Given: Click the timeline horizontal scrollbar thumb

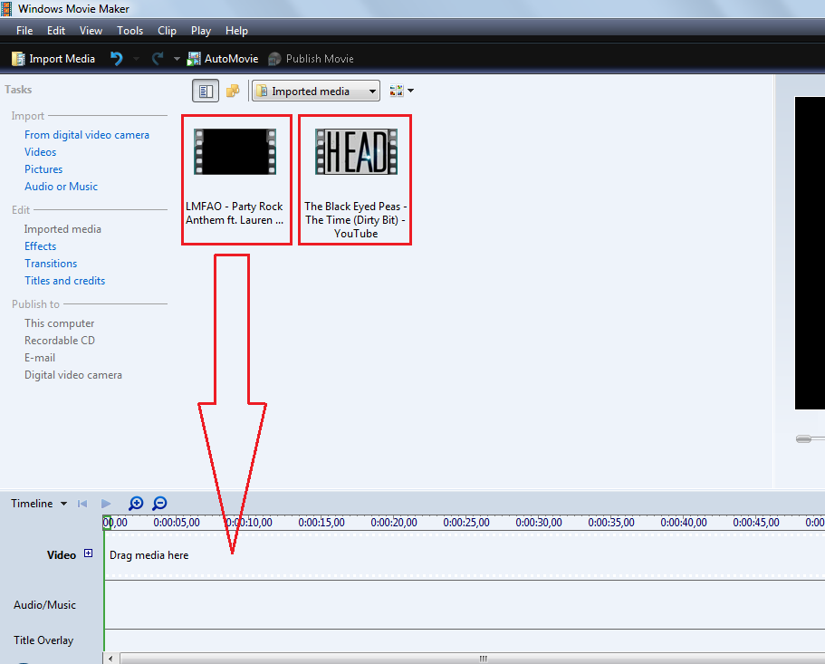Looking at the screenshot, I should [473, 659].
